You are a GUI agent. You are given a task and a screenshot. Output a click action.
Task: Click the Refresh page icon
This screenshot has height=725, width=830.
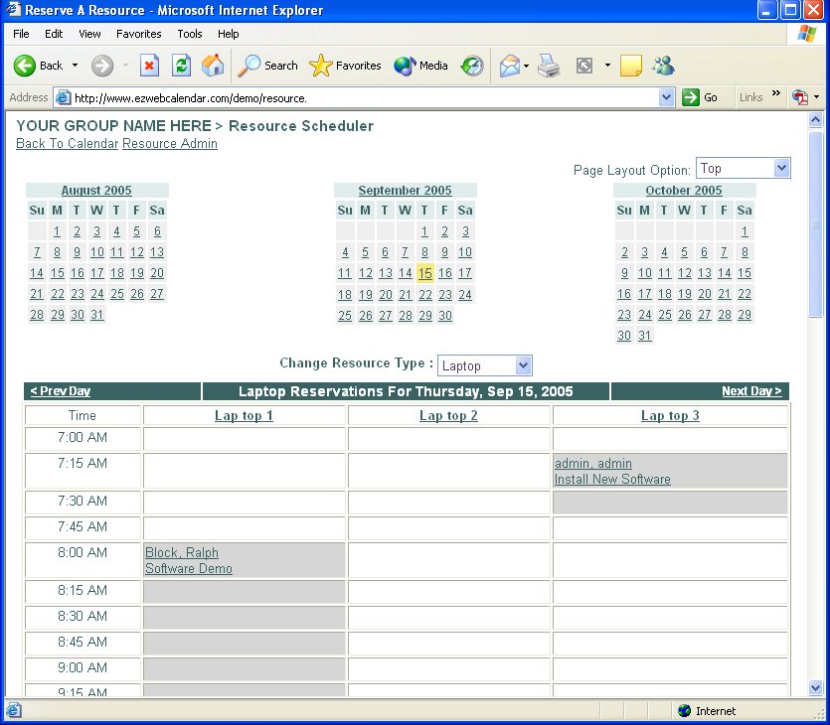click(181, 66)
